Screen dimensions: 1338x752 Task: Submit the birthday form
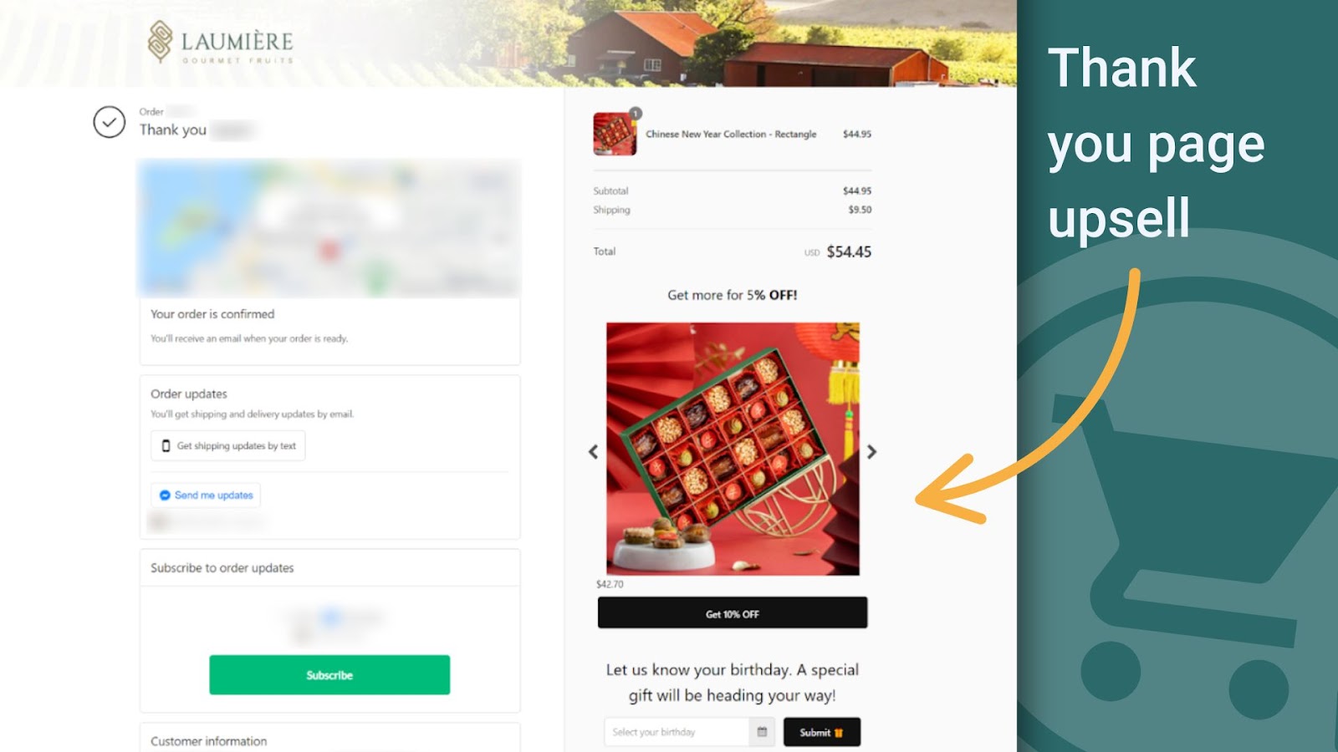[x=822, y=732]
